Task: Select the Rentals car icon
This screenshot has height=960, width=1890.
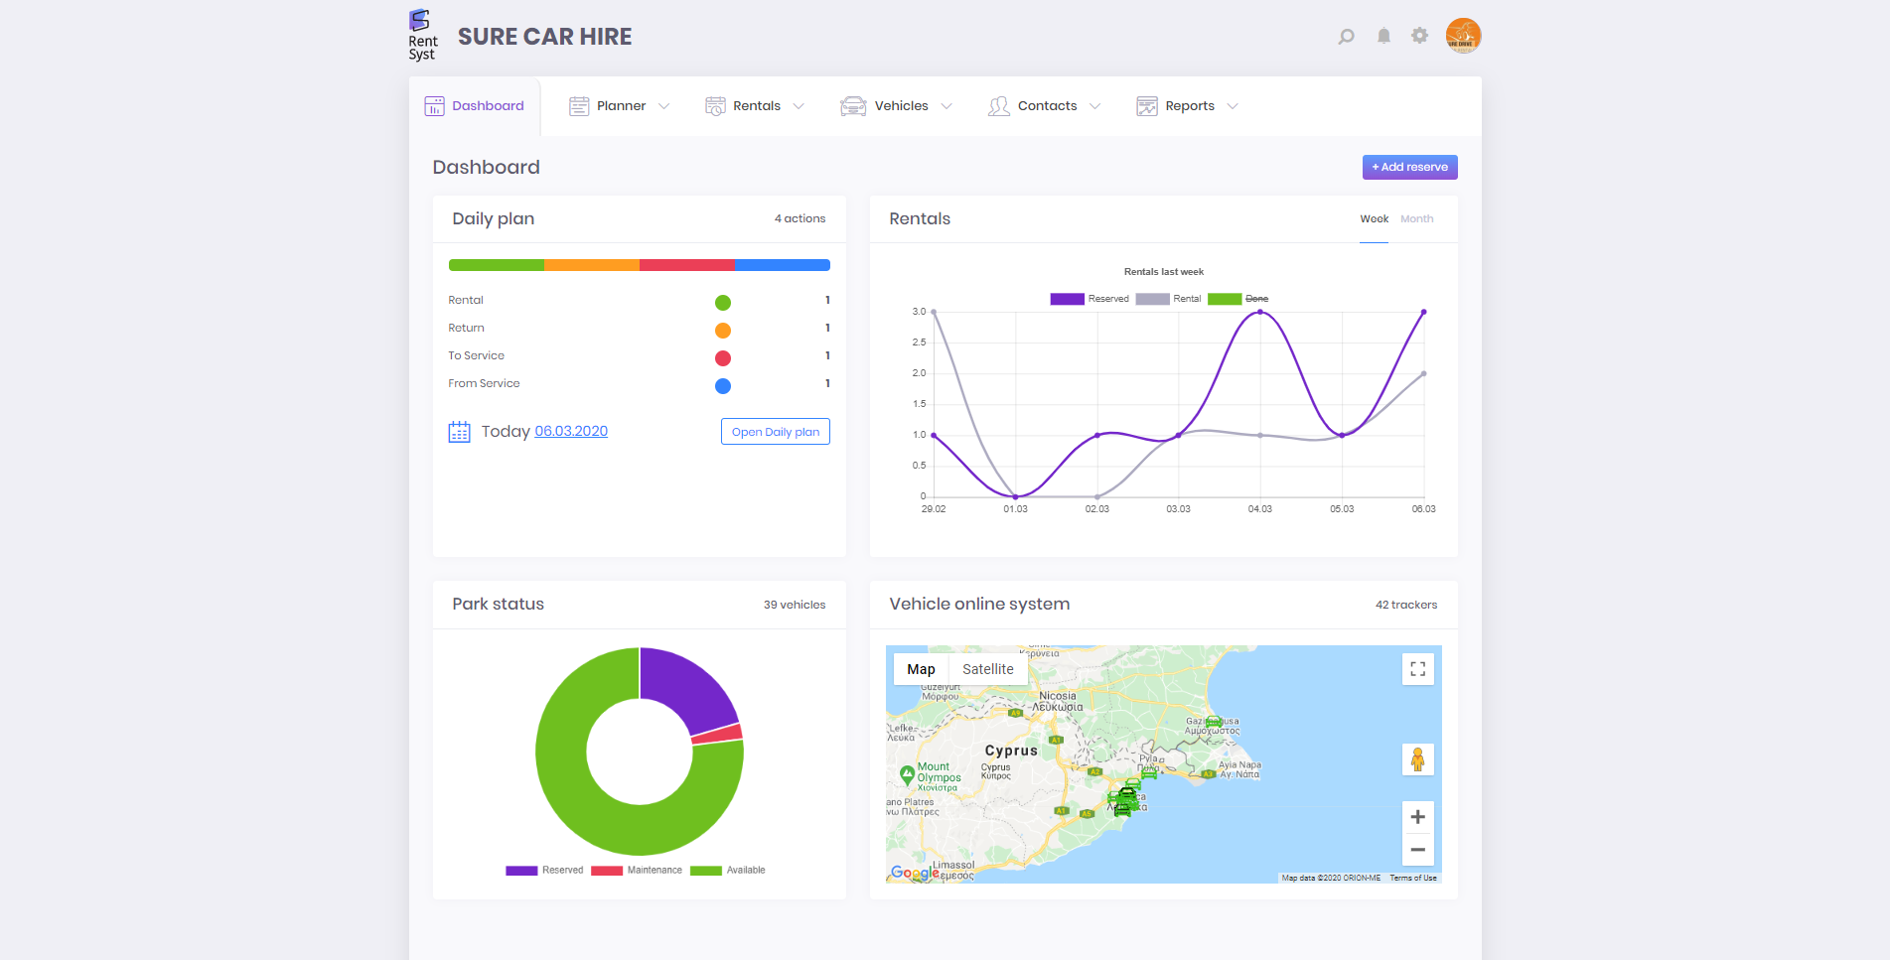Action: click(715, 105)
